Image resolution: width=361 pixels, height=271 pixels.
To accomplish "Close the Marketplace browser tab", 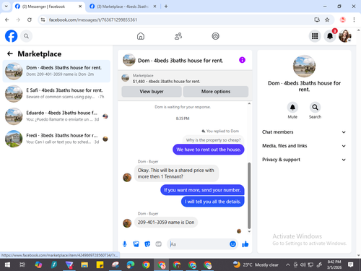I will point(155,7).
